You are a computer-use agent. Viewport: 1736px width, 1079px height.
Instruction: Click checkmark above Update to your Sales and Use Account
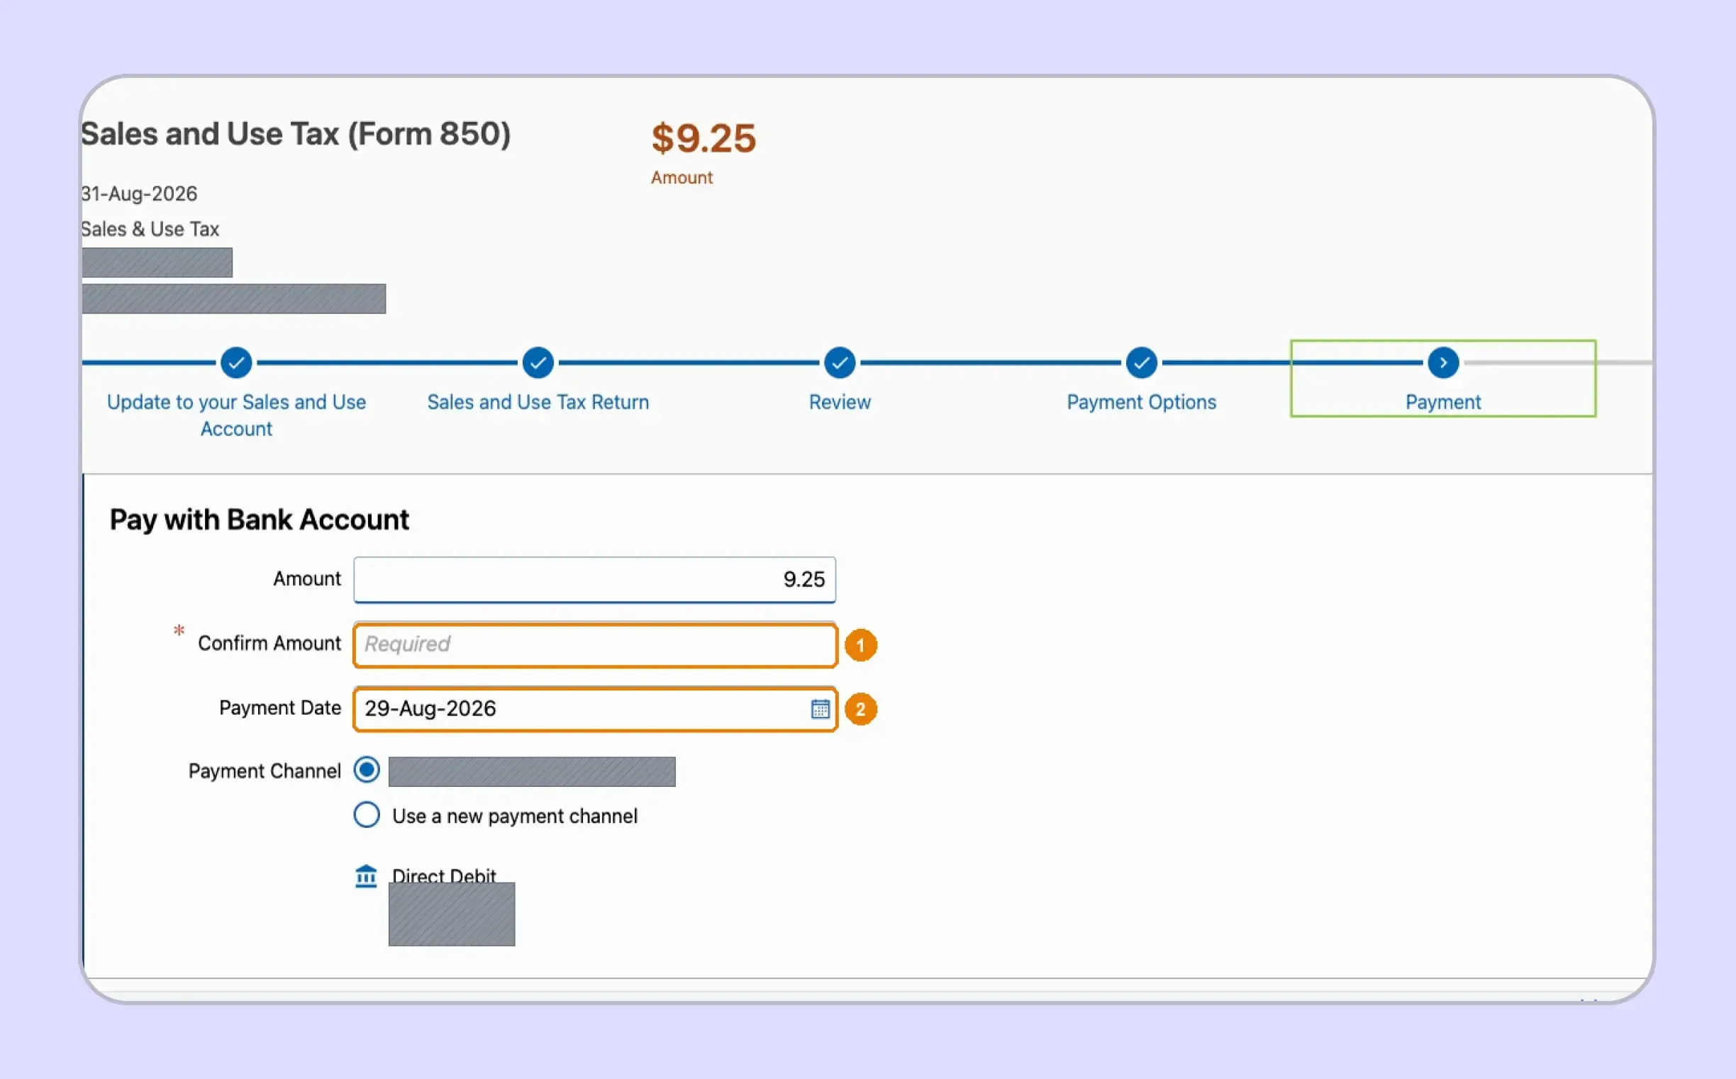[x=236, y=362]
